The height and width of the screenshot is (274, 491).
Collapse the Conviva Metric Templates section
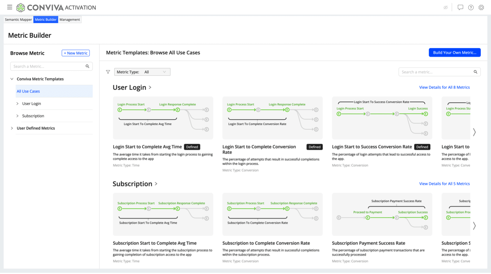(x=12, y=79)
